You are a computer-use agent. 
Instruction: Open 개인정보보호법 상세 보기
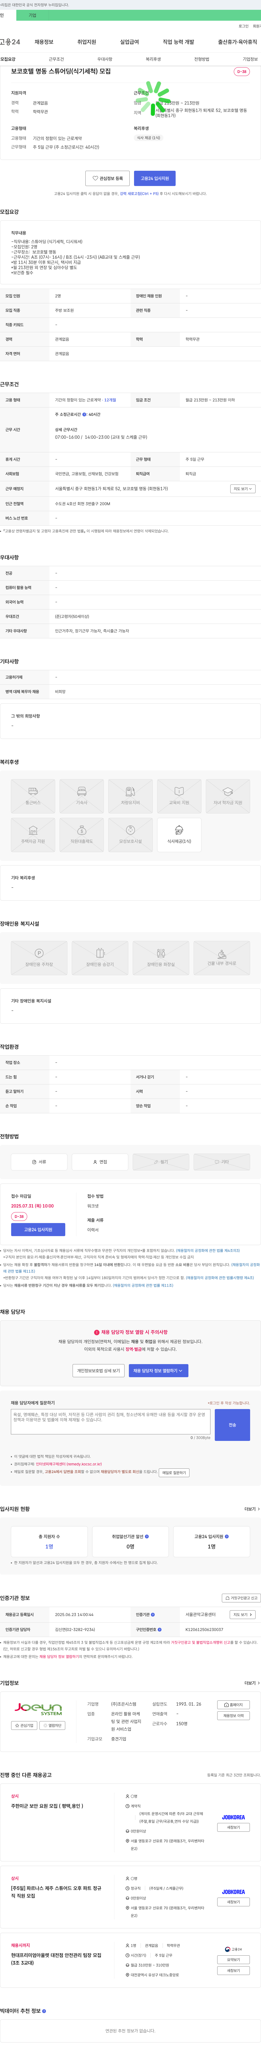(98, 1370)
